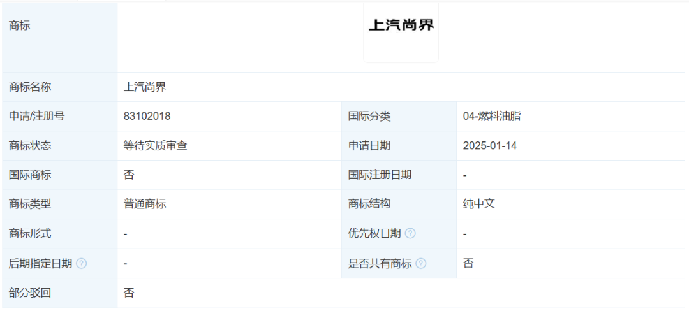The height and width of the screenshot is (311, 689).
Task: Click the trademark type value 普通商标
Action: [145, 204]
